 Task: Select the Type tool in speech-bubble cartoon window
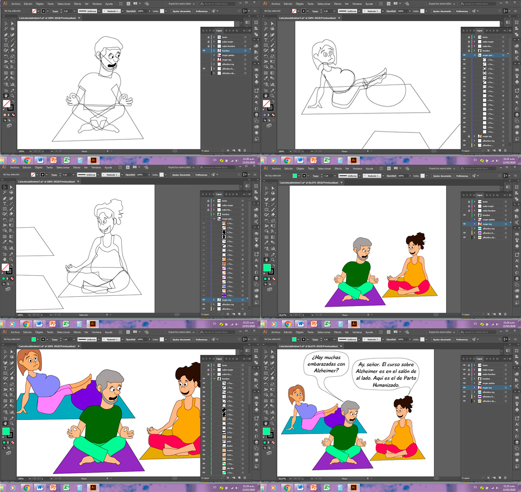click(266, 368)
